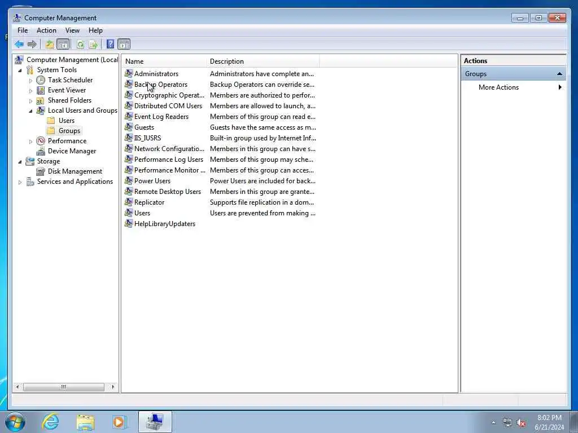578x433 pixels.
Task: Click the tree pane horizontal scrollbar thumb
Action: 63,387
